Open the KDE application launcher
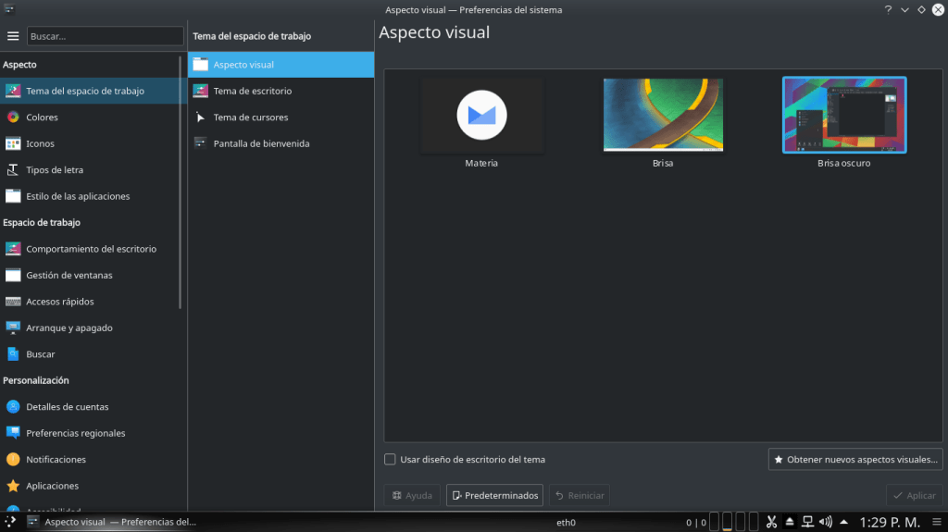This screenshot has height=532, width=948. click(x=10, y=522)
